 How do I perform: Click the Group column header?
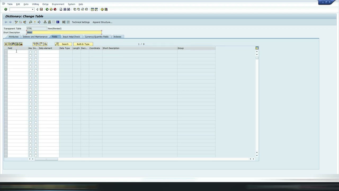(x=196, y=48)
